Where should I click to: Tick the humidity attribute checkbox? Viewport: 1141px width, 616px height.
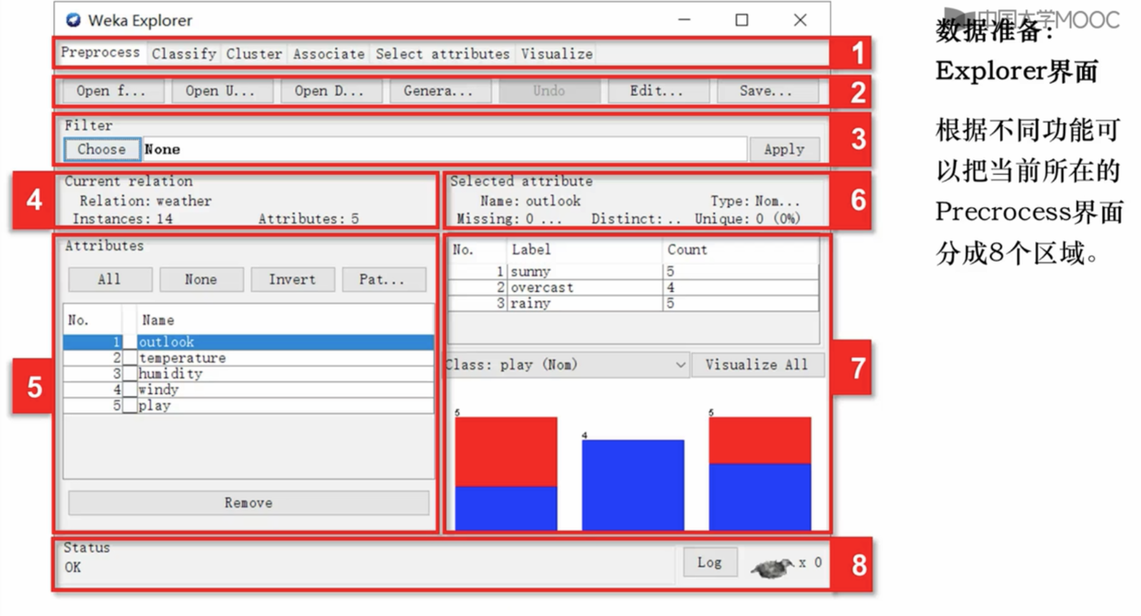130,374
